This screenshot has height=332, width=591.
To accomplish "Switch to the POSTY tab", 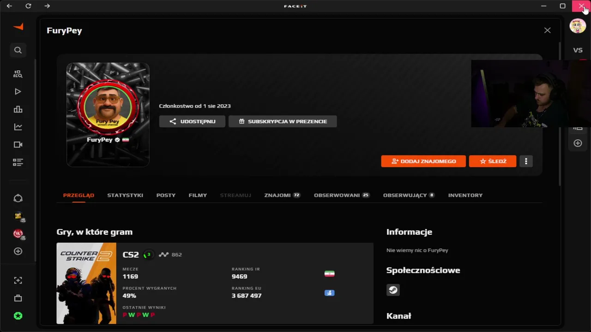I will pyautogui.click(x=166, y=196).
